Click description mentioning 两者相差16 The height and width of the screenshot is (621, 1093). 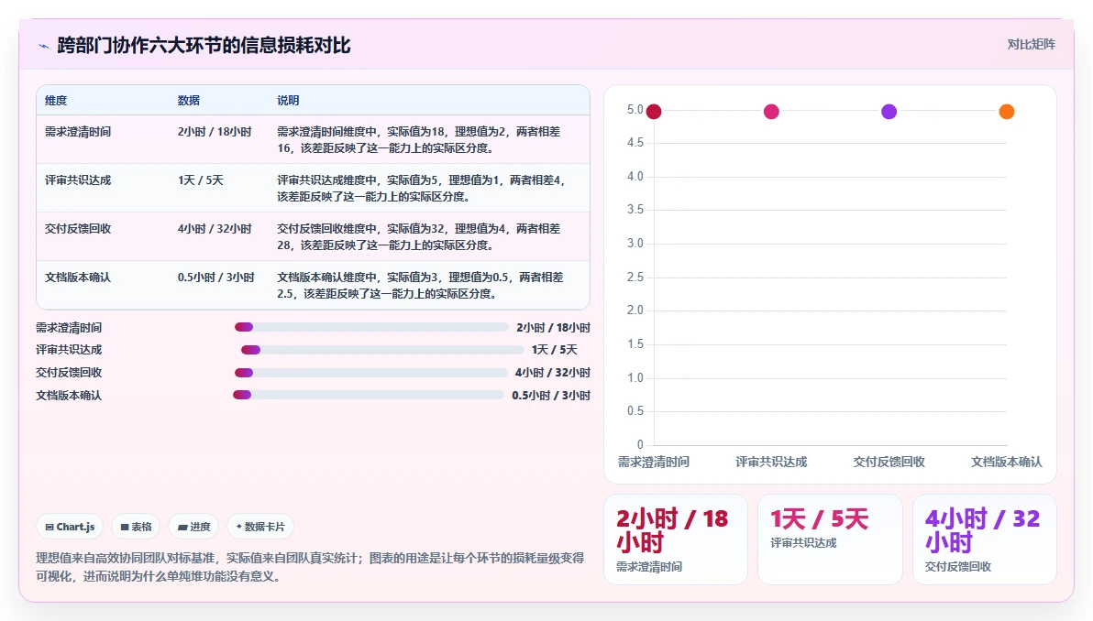[419, 140]
